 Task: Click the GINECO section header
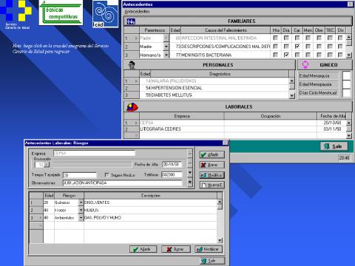(325, 65)
